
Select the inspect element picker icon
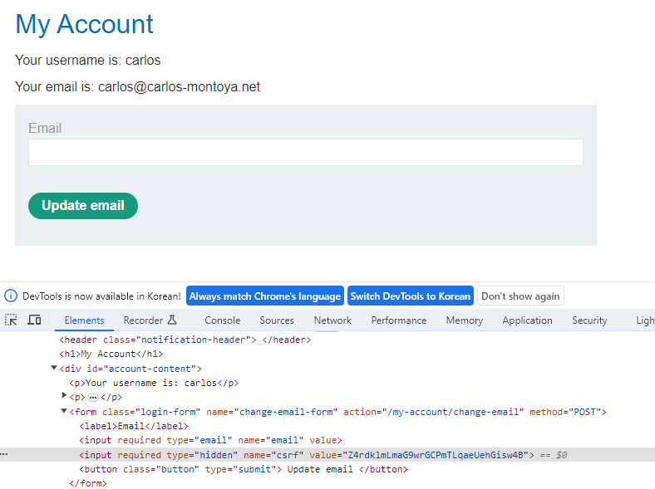pos(11,320)
